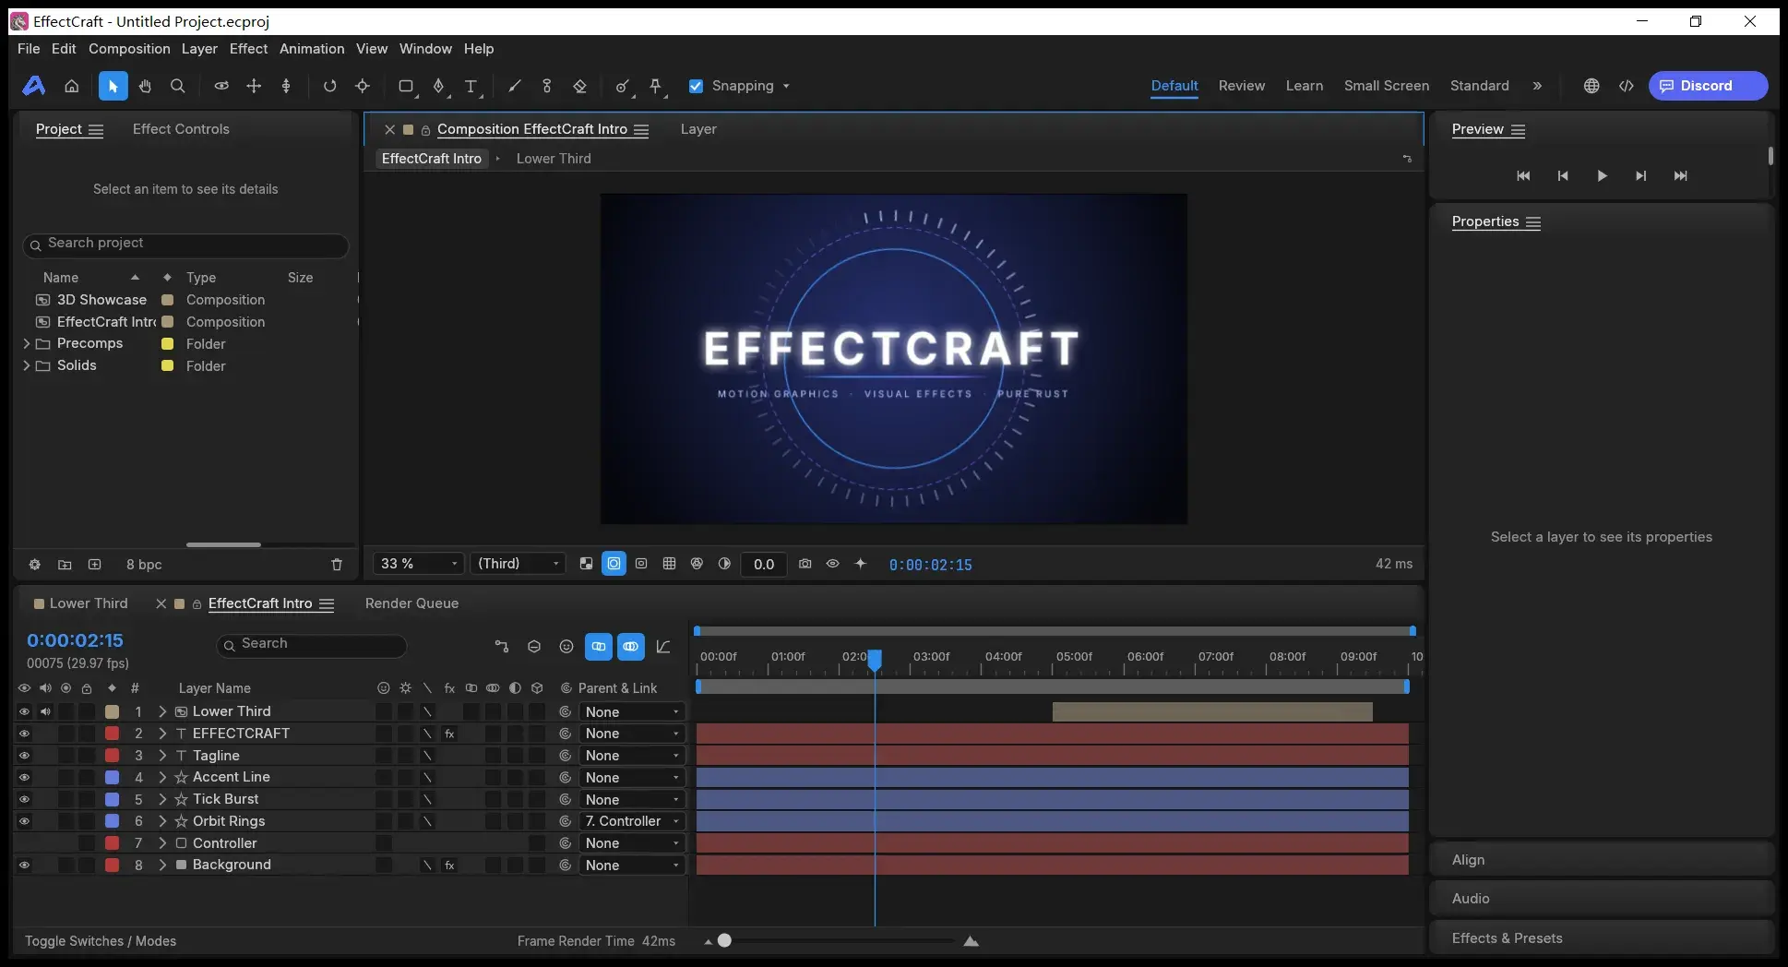1788x967 pixels.
Task: Click the 03:00f mark on the time ruler
Action: [x=931, y=657]
